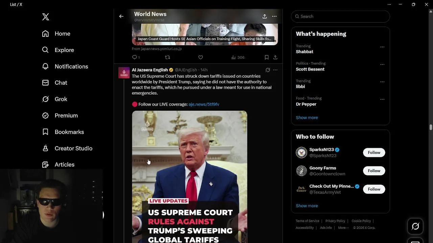The image size is (433, 243).
Task: Click the Articles icon in the sidebar
Action: tap(45, 165)
